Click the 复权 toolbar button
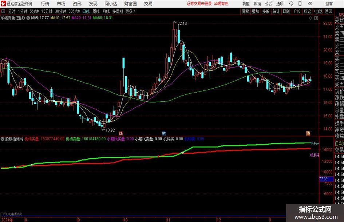This screenshot has height=222, width=344. click(245, 11)
